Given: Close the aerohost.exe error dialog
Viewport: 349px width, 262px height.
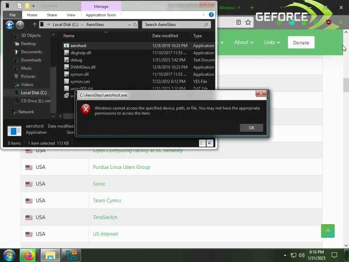Looking at the screenshot, I should click(x=261, y=93).
